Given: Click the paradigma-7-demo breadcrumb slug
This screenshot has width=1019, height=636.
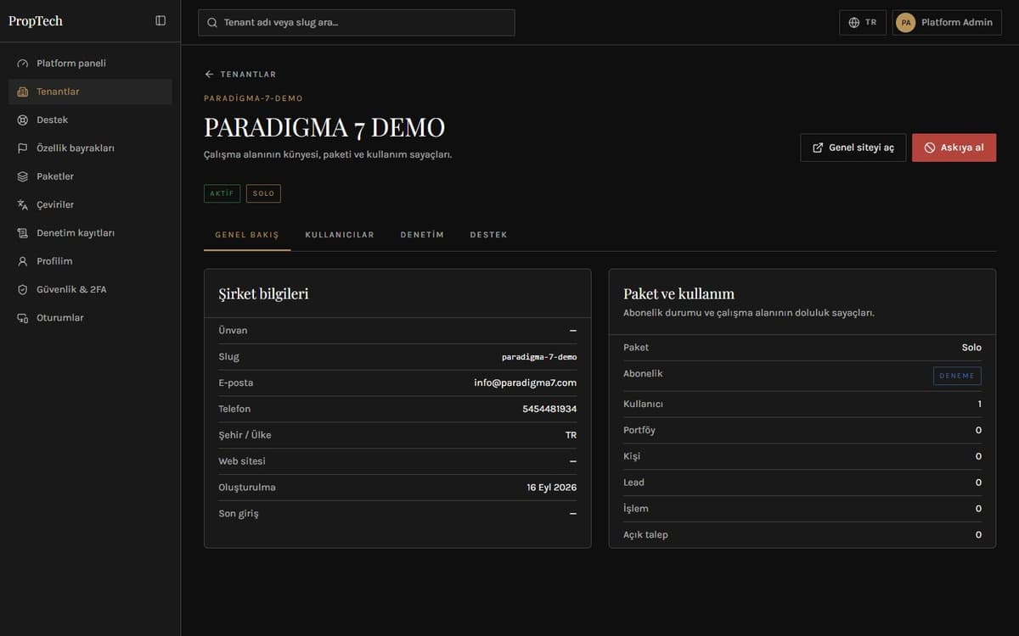Looking at the screenshot, I should click(253, 98).
